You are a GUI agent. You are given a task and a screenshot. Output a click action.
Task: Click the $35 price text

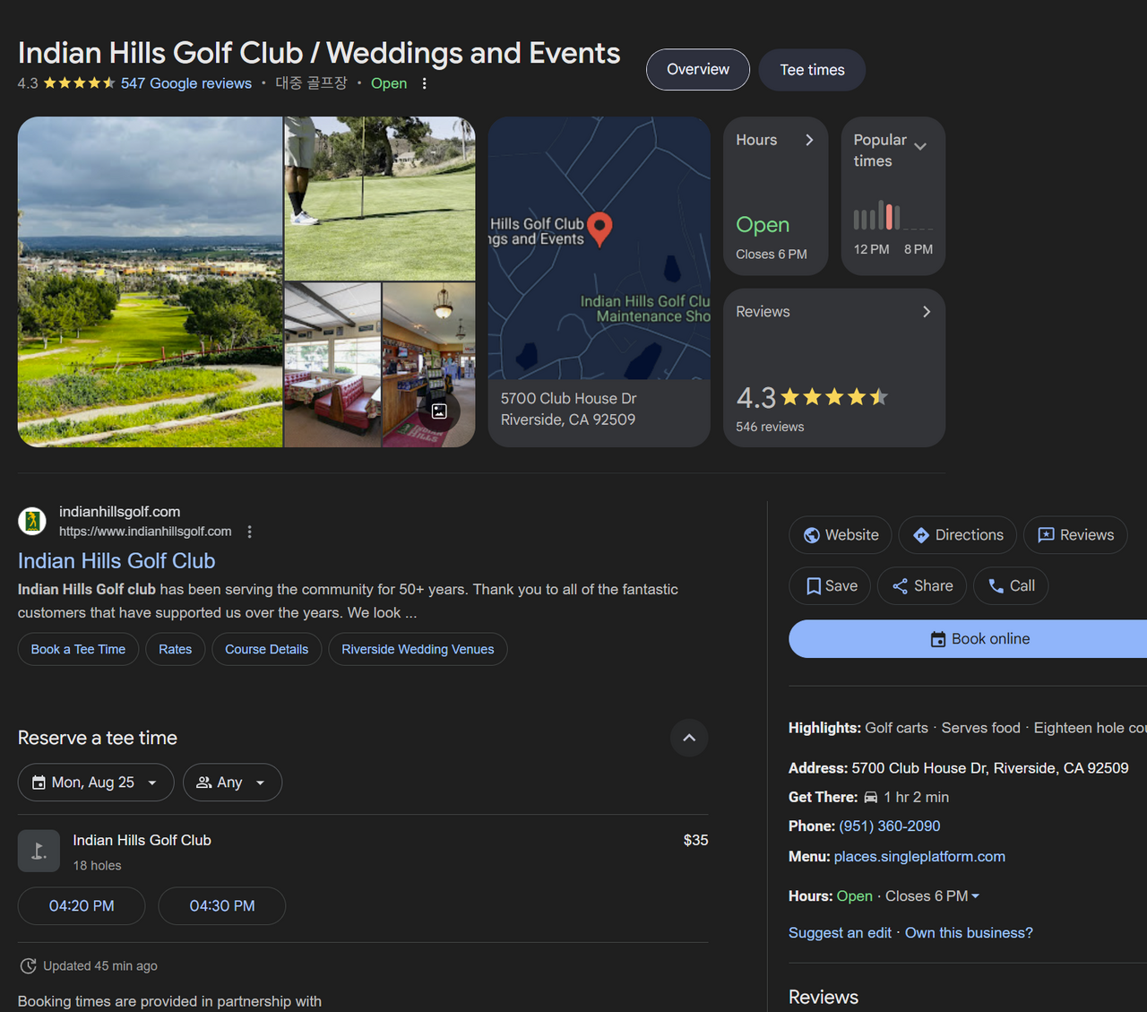point(695,841)
